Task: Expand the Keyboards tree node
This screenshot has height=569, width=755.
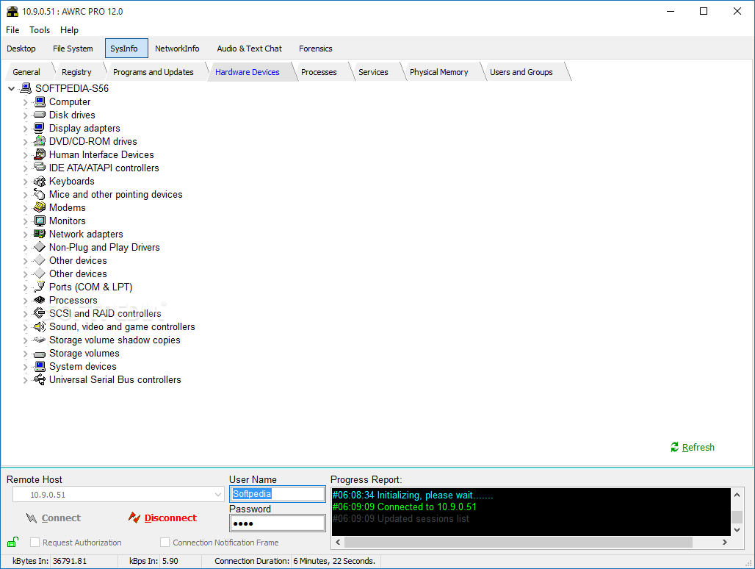Action: 26,182
